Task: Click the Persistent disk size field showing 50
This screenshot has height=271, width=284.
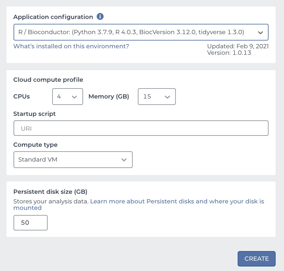Action: [x=31, y=223]
